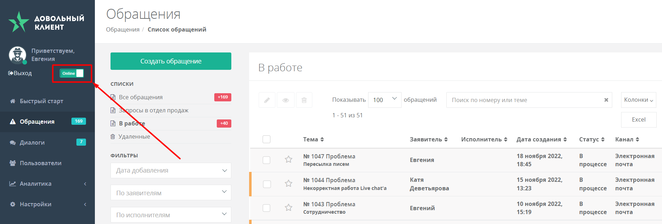662x224 pixels.
Task: Tick the select-all checkbox in the table header
Action: [267, 139]
